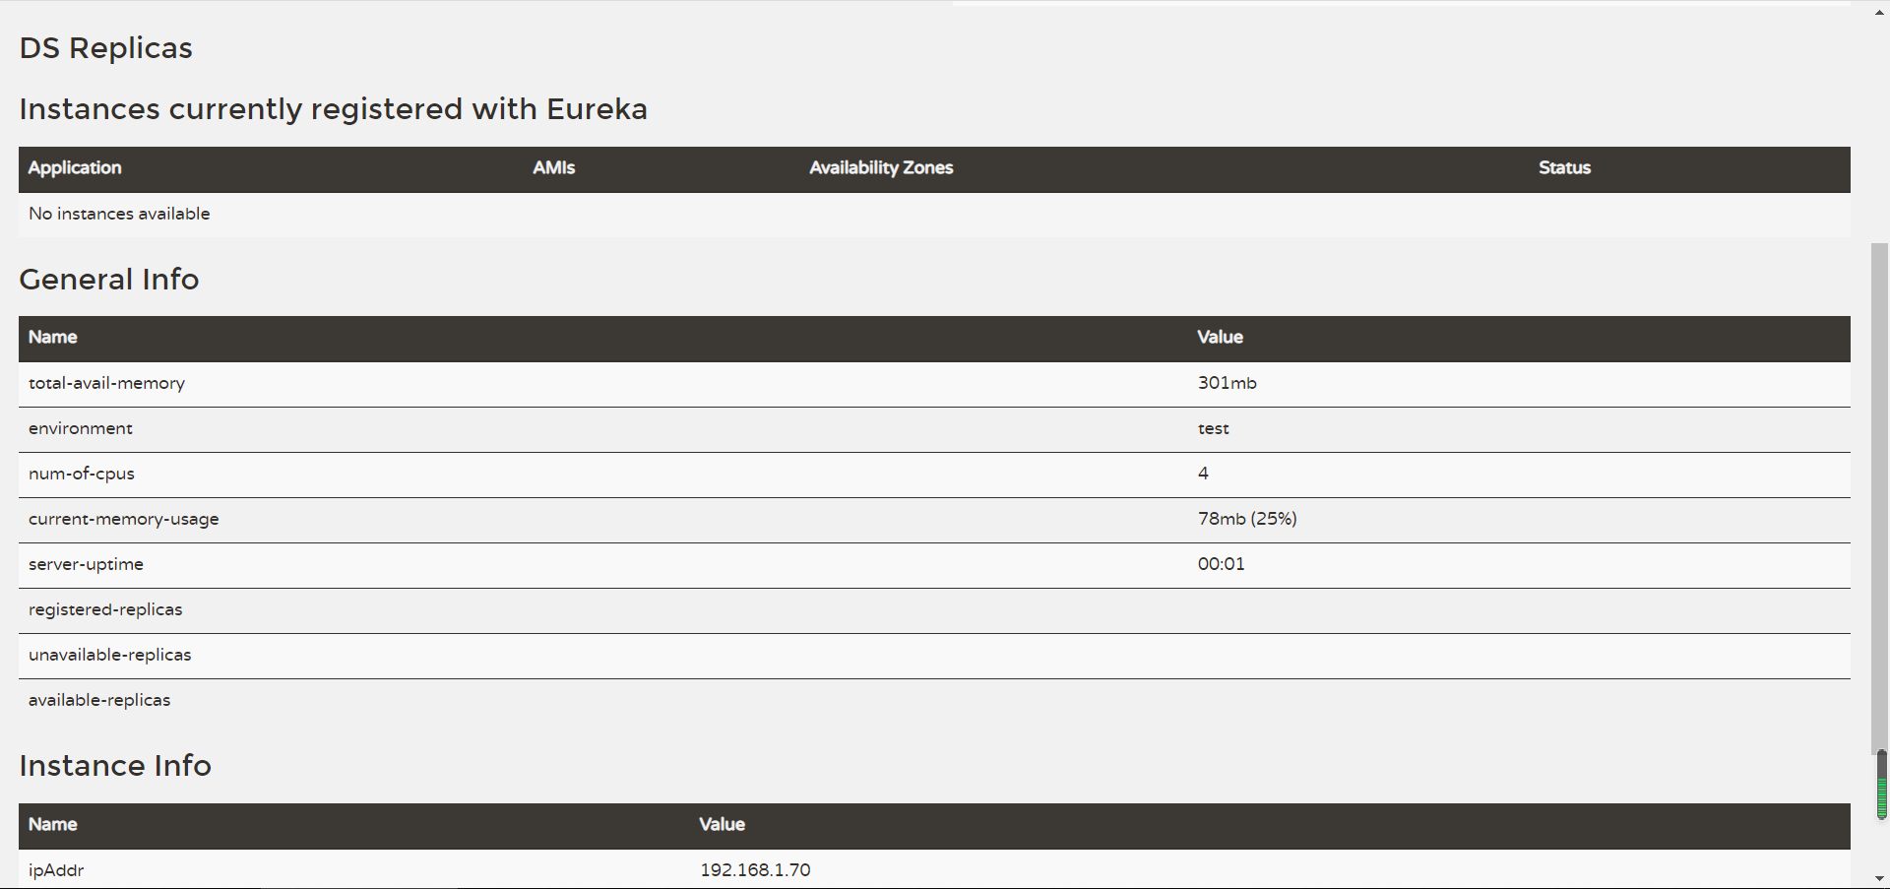Viewport: 1890px width, 889px height.
Task: Select the Instance Info heading
Action: 115,766
